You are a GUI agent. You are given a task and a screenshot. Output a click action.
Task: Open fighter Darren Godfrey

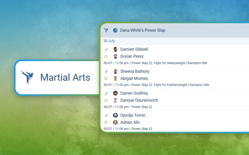click(x=134, y=93)
